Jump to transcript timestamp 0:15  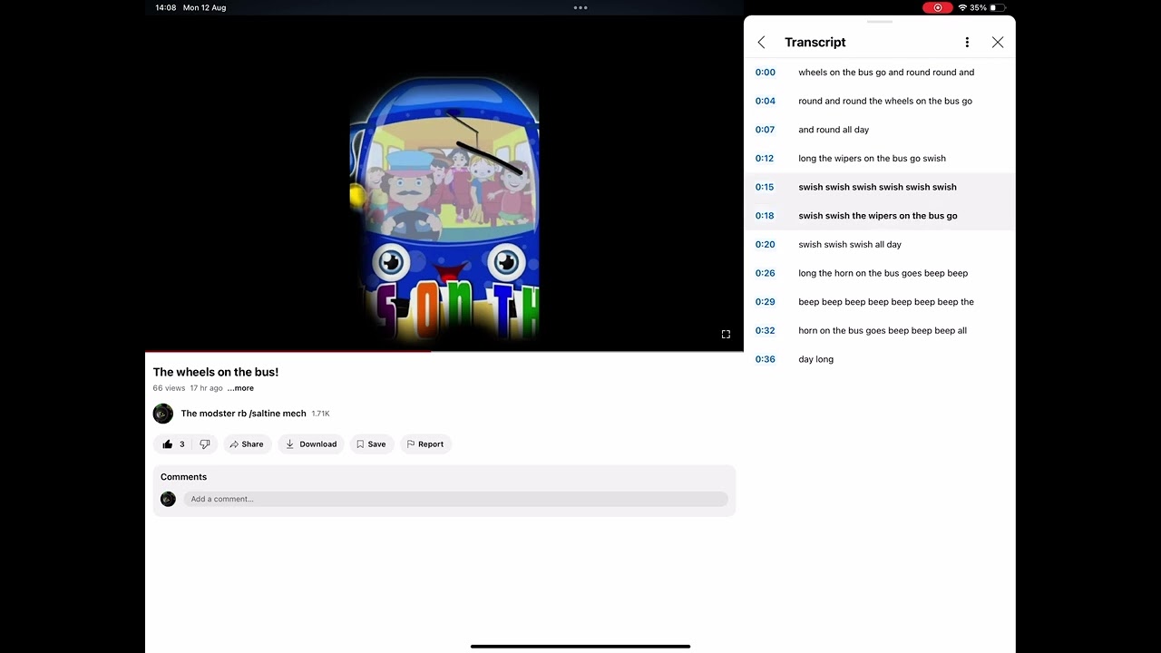click(x=765, y=187)
